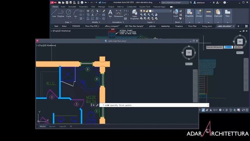Select the Line drawing tool
Screen dimensions: 250x141
[54, 13]
